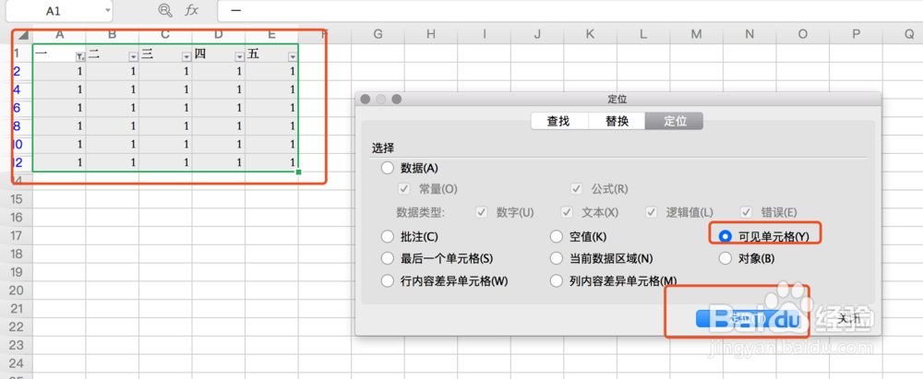This screenshot has height=379, width=923.
Task: Select column header G
Action: pos(378,35)
